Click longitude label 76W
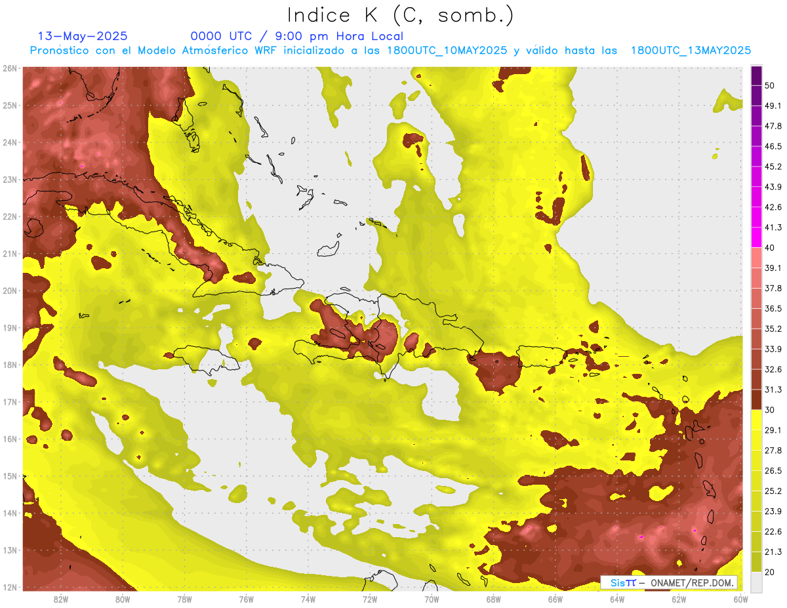The width and height of the screenshot is (787, 608). [x=246, y=599]
